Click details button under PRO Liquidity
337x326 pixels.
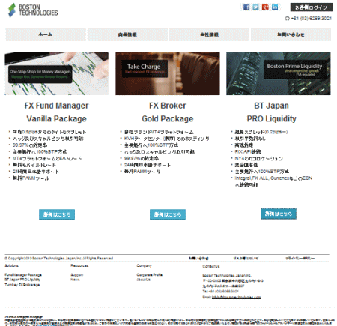coord(279,214)
